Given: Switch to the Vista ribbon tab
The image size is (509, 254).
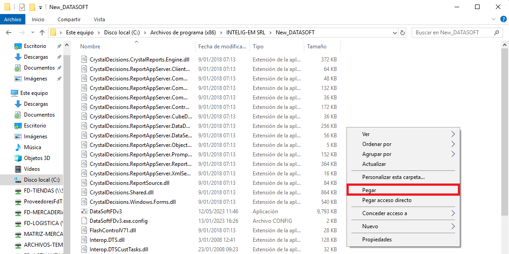Looking at the screenshot, I should click(99, 19).
